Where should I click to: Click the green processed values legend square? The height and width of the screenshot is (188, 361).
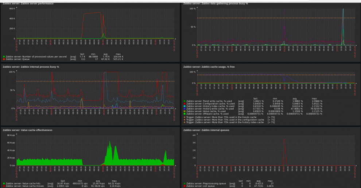pos(4,57)
